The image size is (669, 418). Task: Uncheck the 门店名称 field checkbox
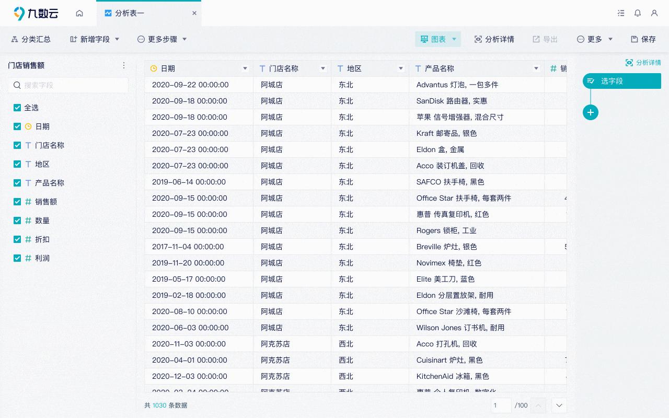pyautogui.click(x=17, y=145)
